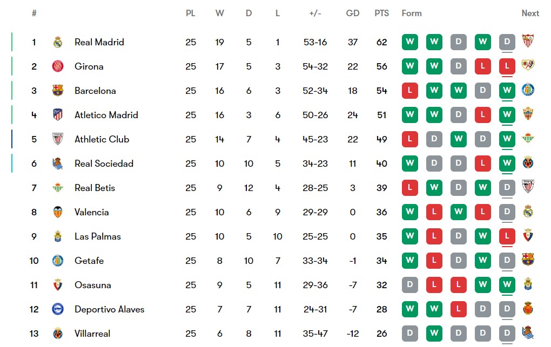
Task: Open Getafe's next opponent Barcelona crest
Action: [x=528, y=259]
